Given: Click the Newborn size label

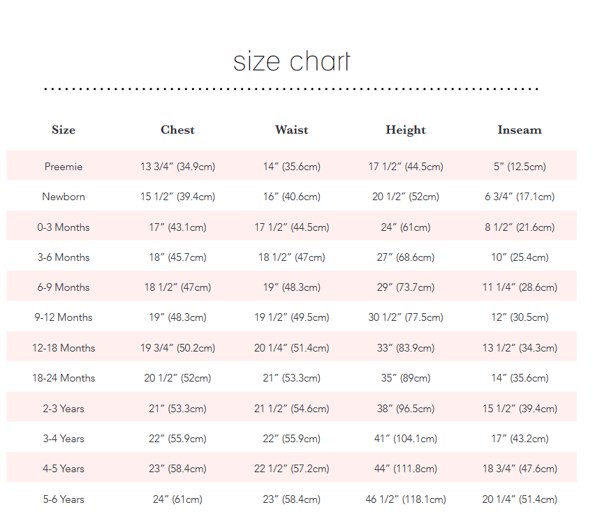Looking at the screenshot, I should coord(64,197).
